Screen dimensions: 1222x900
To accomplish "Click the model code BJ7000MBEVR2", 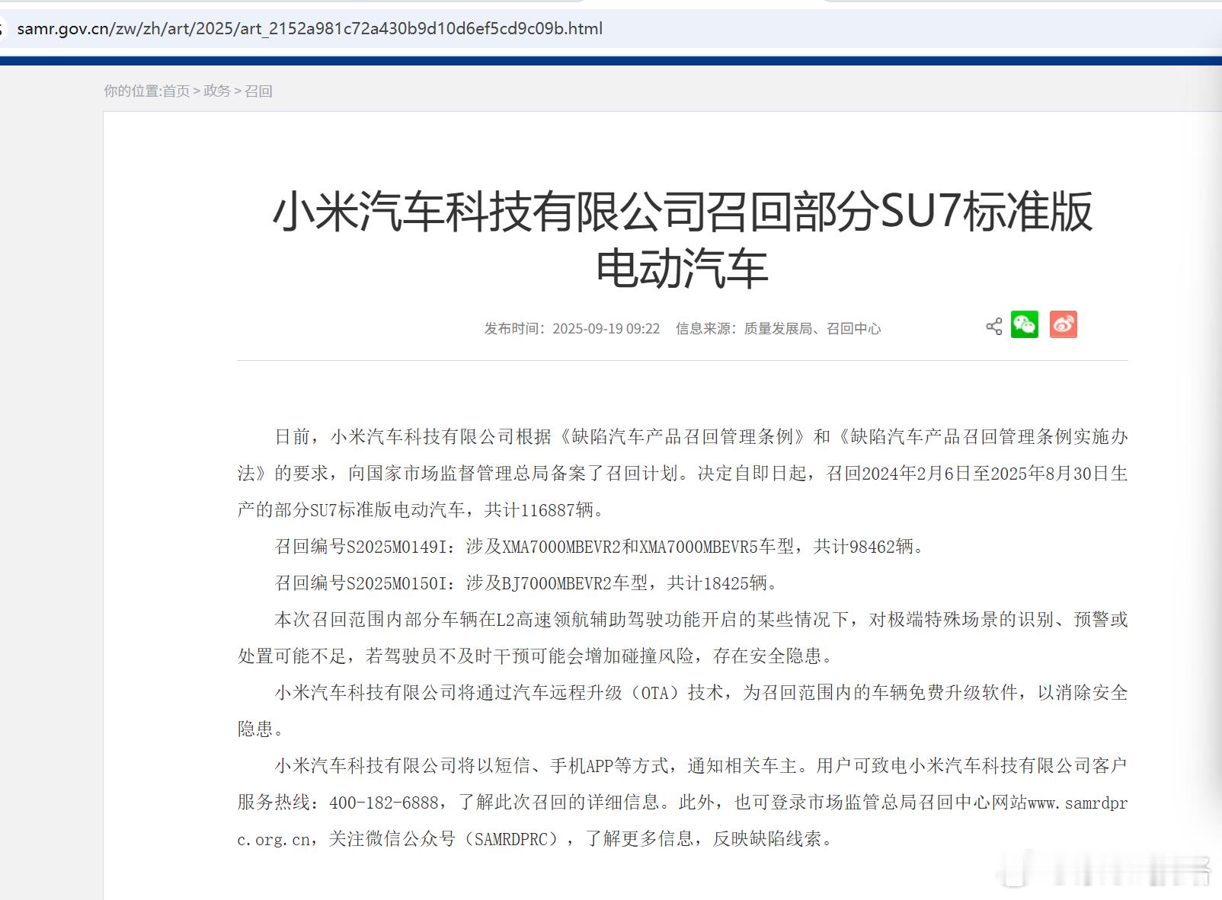I will tap(557, 583).
